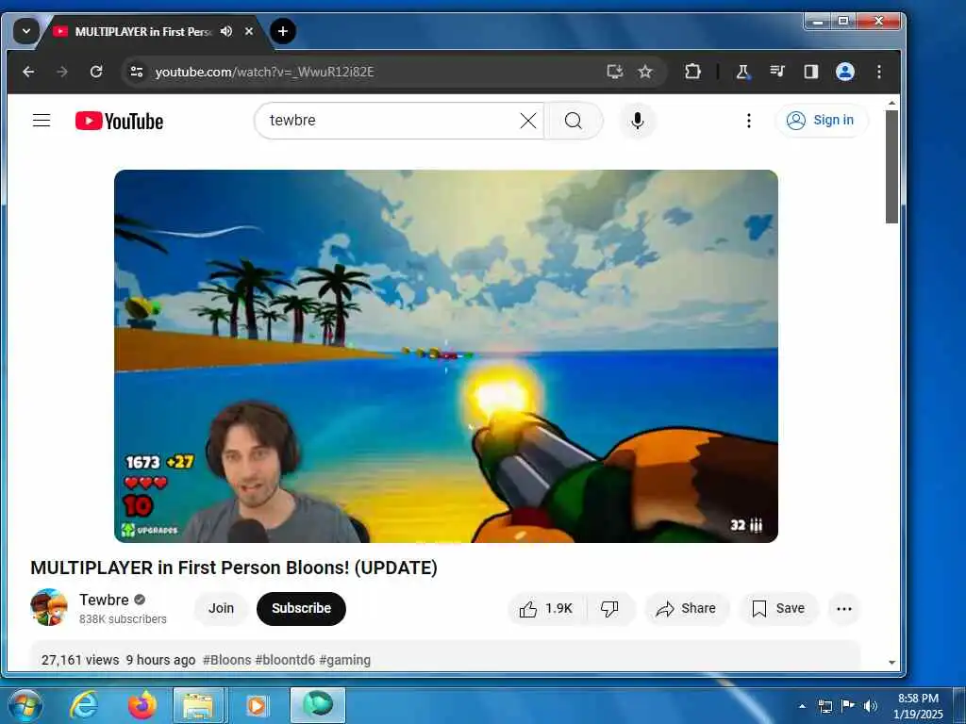Open the Windows Start menu
This screenshot has width=966, height=724.
click(25, 705)
